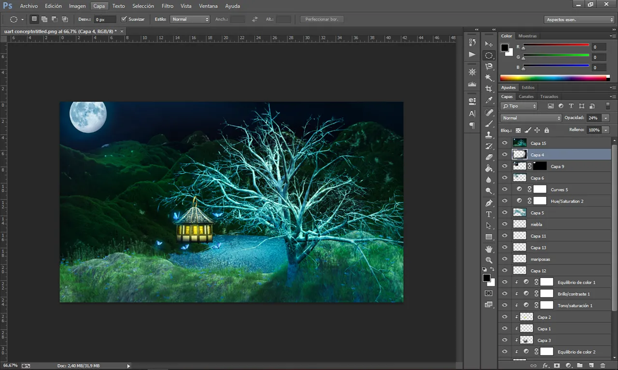Open the History panel icon
Image resolution: width=618 pixels, height=370 pixels.
(472, 43)
